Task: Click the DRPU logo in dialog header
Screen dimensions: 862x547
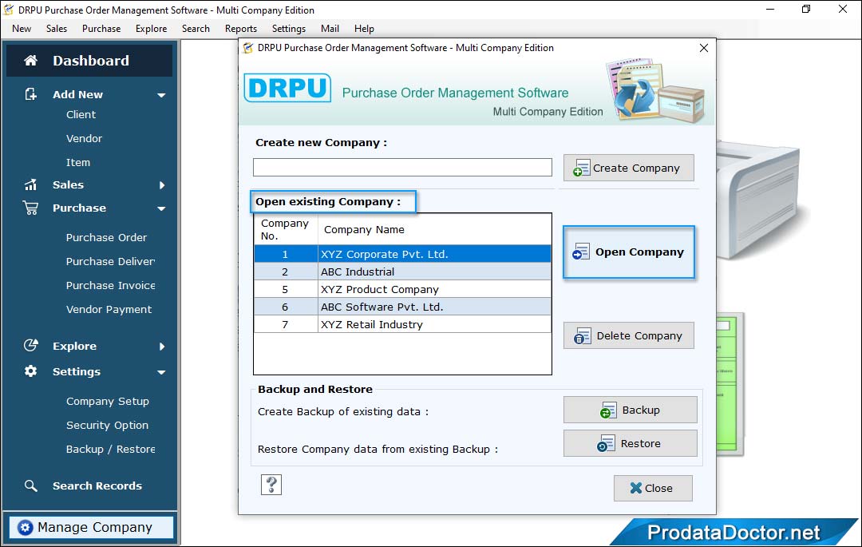Action: click(x=287, y=88)
